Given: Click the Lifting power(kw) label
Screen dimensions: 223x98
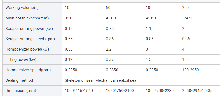Looking at the screenshot, I should click(x=21, y=59).
